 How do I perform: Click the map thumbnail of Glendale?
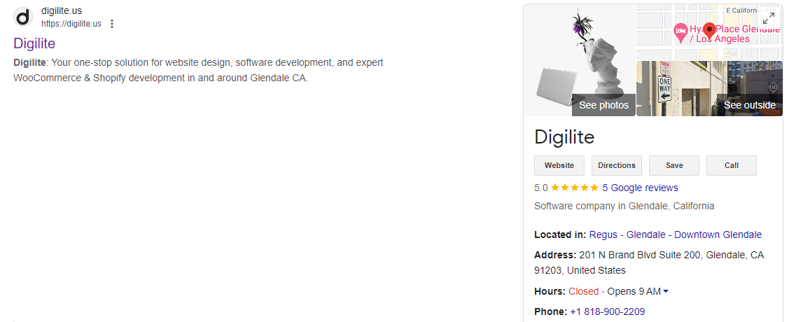click(709, 32)
